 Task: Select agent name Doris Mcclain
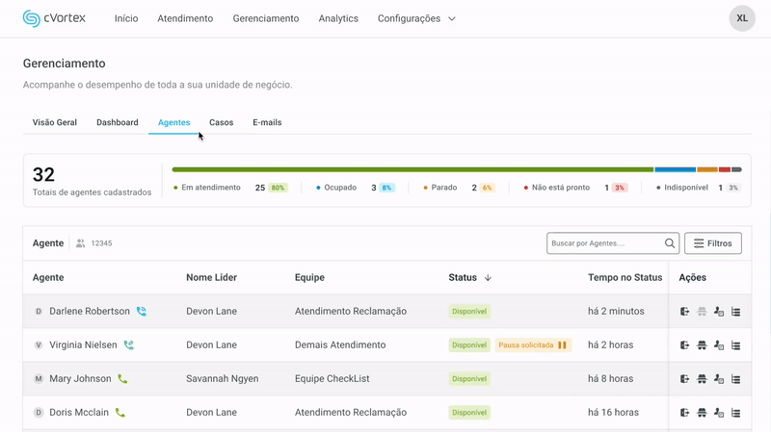(x=79, y=413)
